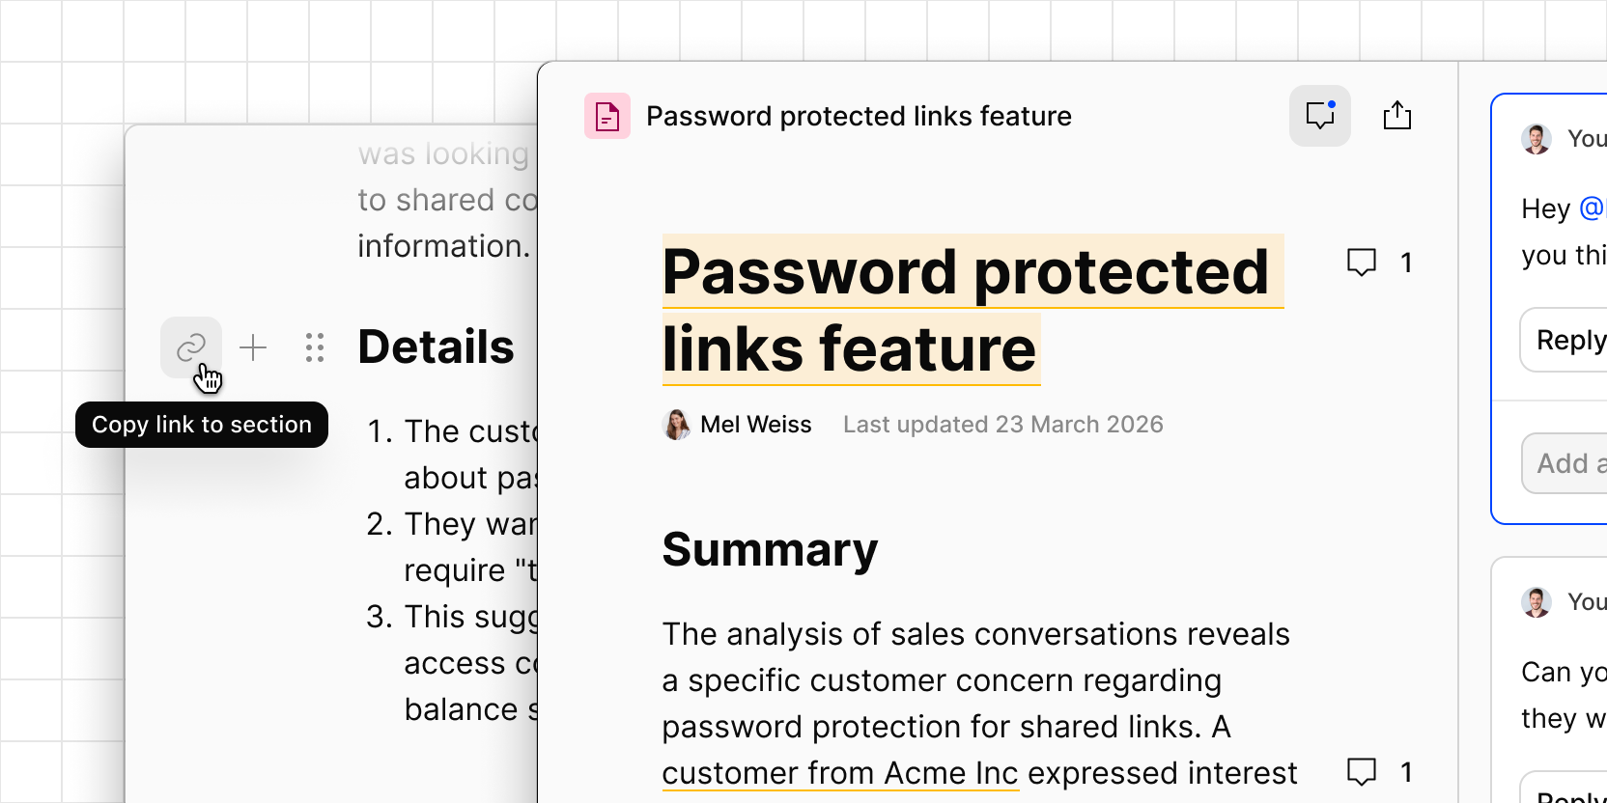Click the Last updated 23 March 2026 text
The height and width of the screenshot is (803, 1607).
[x=1003, y=425]
